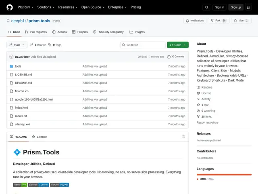The image size is (258, 194).
Task: Click the HTML 100% language entry
Action: [x=205, y=179]
